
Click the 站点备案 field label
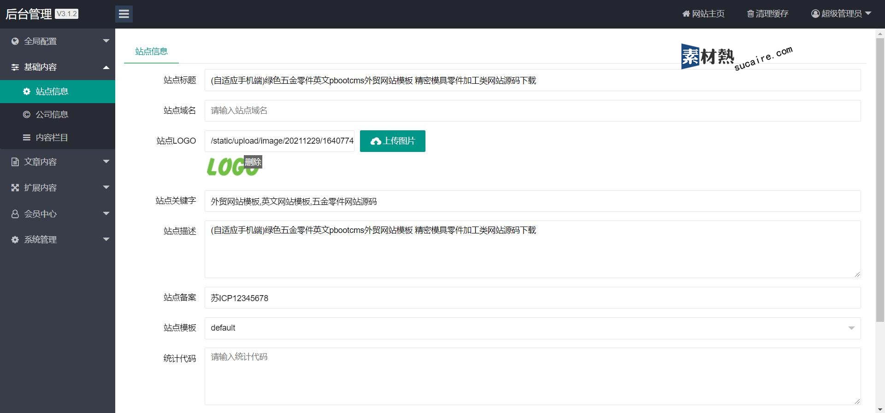pyautogui.click(x=180, y=297)
